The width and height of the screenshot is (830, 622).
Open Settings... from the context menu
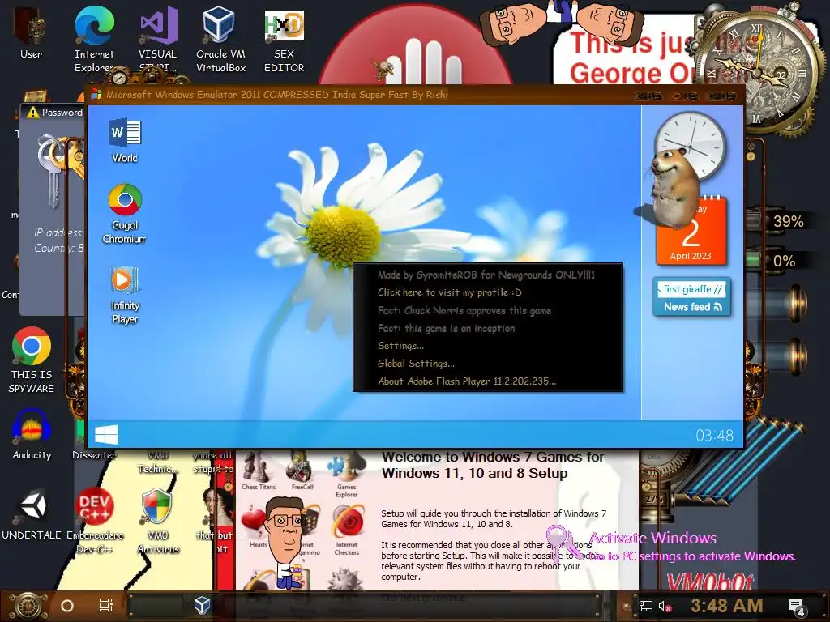point(400,346)
